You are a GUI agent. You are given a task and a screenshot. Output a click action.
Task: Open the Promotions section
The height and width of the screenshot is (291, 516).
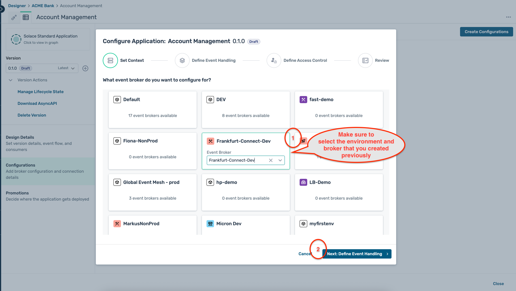17,193
